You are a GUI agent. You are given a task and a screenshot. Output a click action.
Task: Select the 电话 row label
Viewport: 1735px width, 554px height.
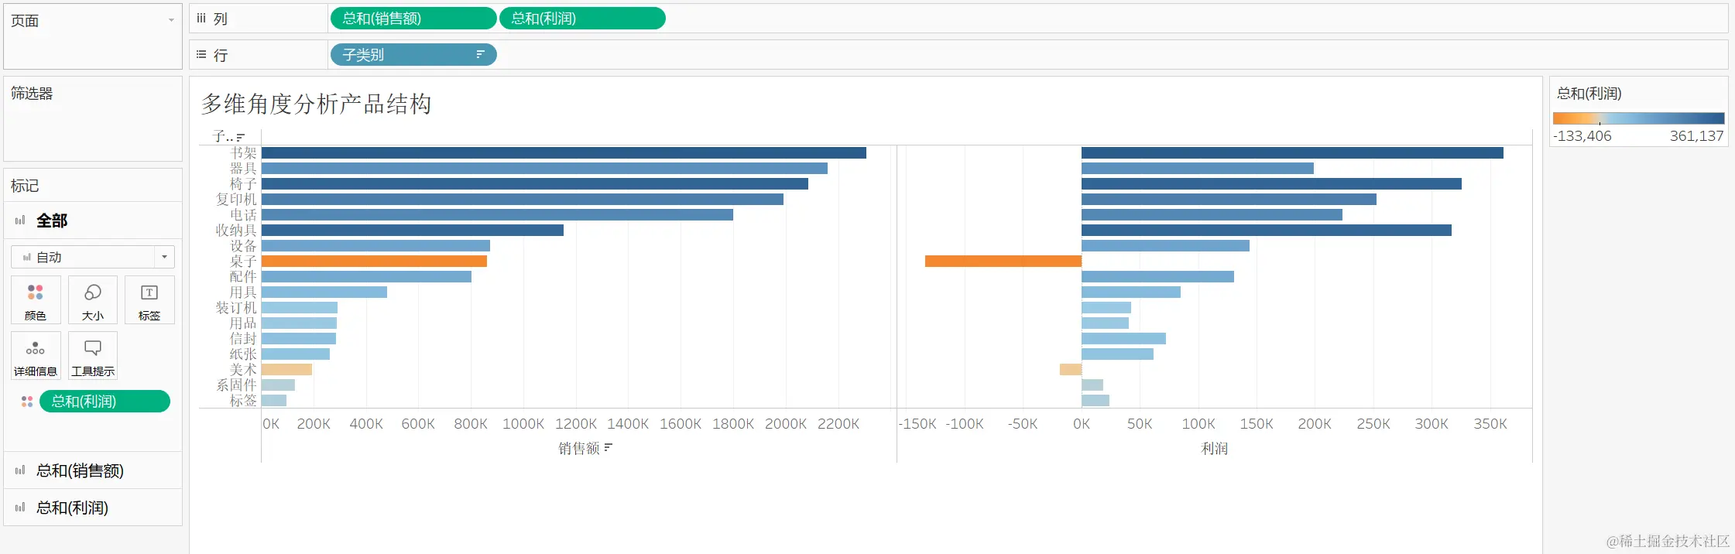coord(243,215)
